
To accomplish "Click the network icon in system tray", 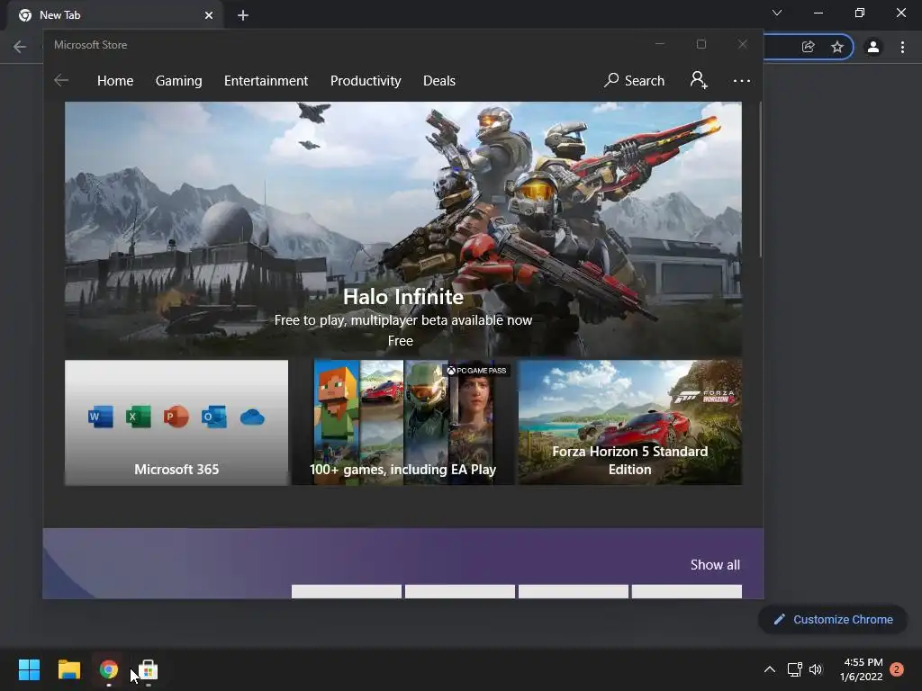I will [x=794, y=669].
